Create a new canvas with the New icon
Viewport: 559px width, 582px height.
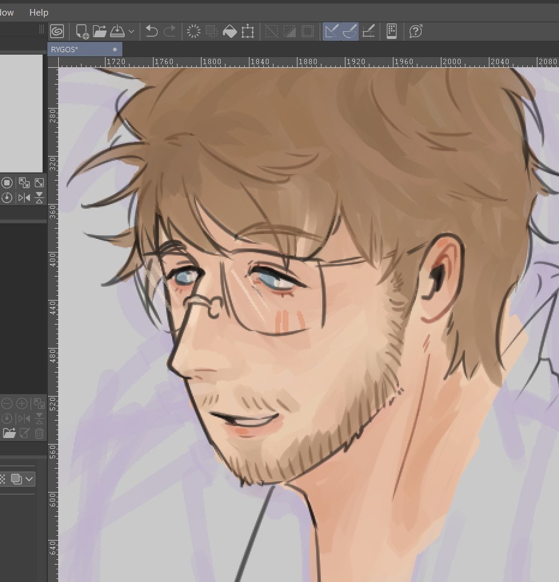coord(82,32)
